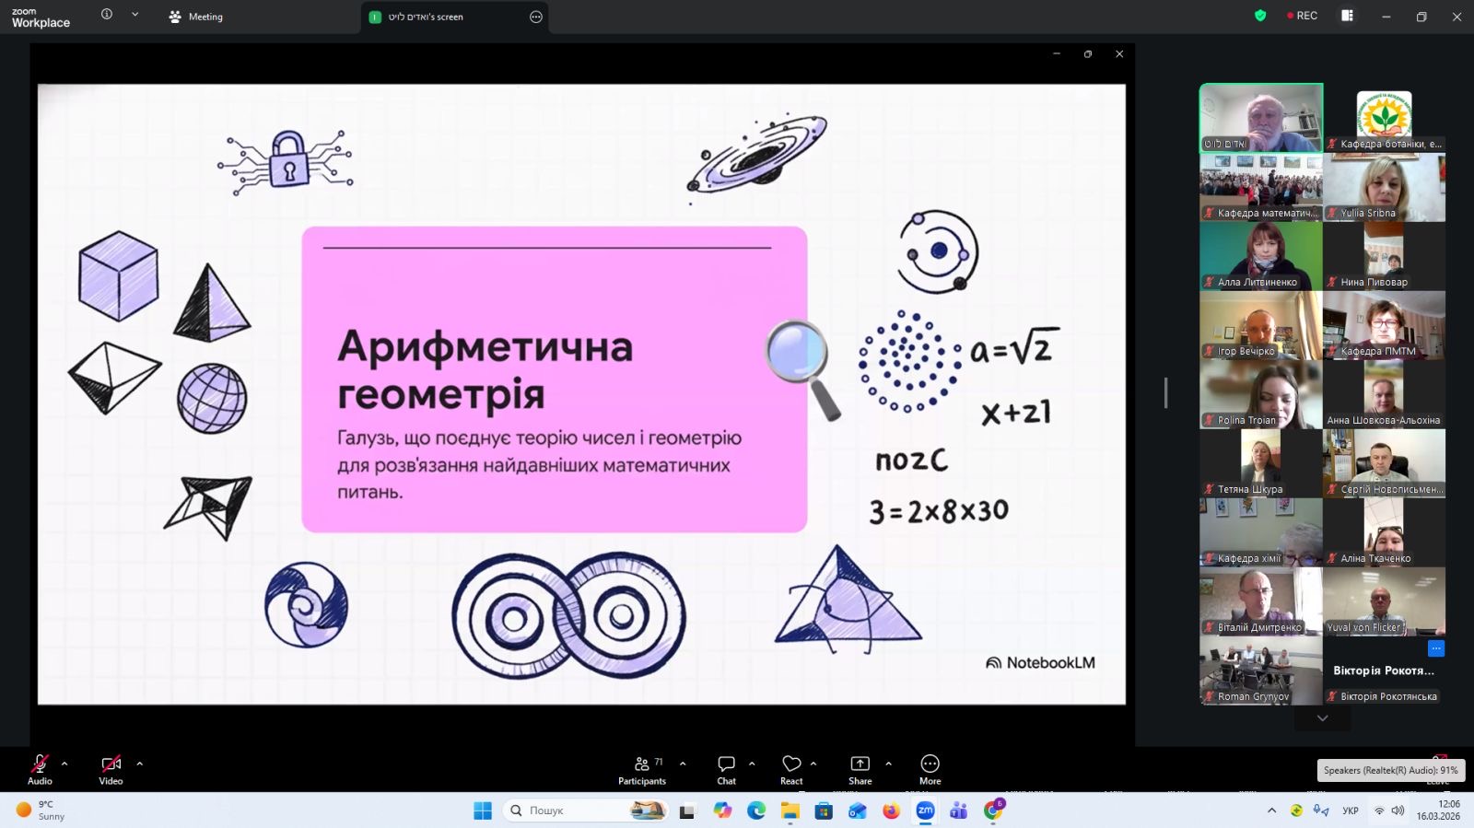Open shared screen options ellipsis
Image resolution: width=1474 pixels, height=828 pixels.
coord(536,17)
